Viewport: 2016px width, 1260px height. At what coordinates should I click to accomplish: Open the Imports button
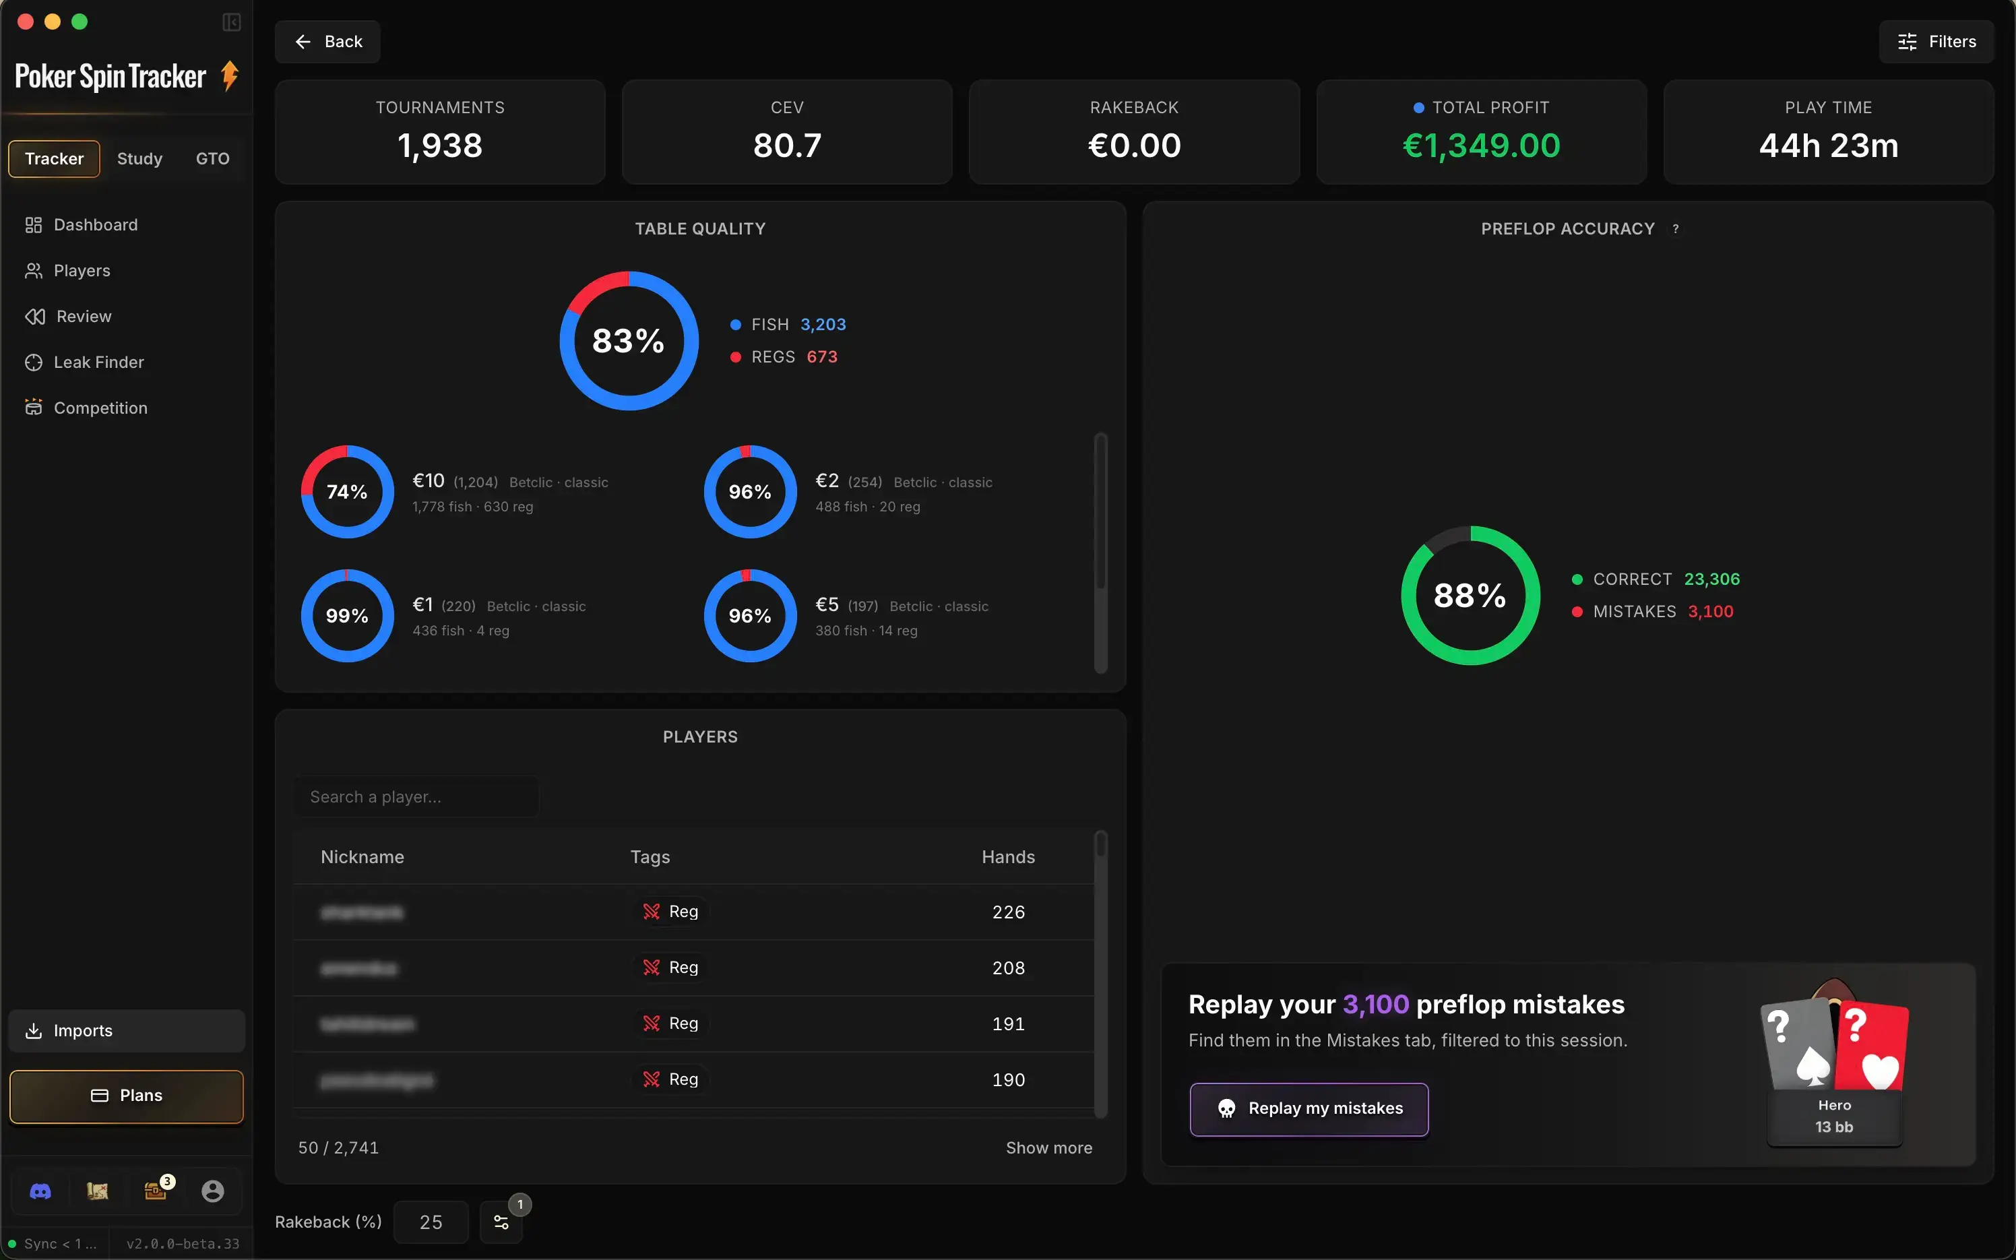coord(127,1031)
